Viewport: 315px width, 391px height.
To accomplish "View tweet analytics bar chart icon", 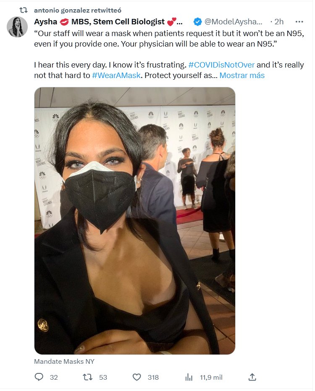I will click(x=189, y=377).
